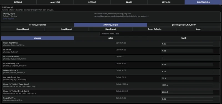The height and width of the screenshot is (104, 222).
Task: Click the Reload Preset button
Action: tap(23, 29)
